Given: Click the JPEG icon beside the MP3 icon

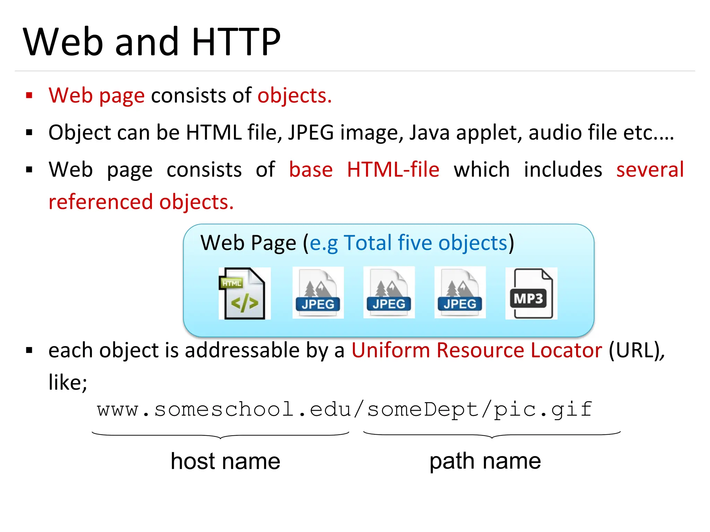Looking at the screenshot, I should pyautogui.click(x=460, y=292).
